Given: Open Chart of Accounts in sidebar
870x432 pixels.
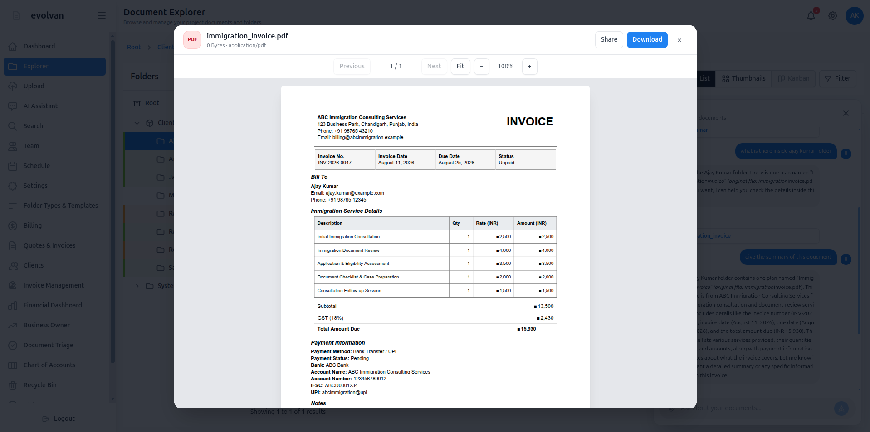Looking at the screenshot, I should click(54, 365).
